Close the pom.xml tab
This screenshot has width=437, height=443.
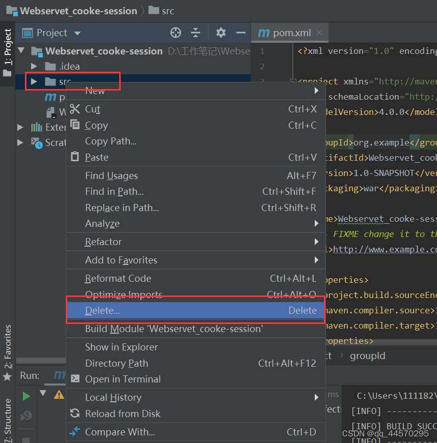[319, 33]
